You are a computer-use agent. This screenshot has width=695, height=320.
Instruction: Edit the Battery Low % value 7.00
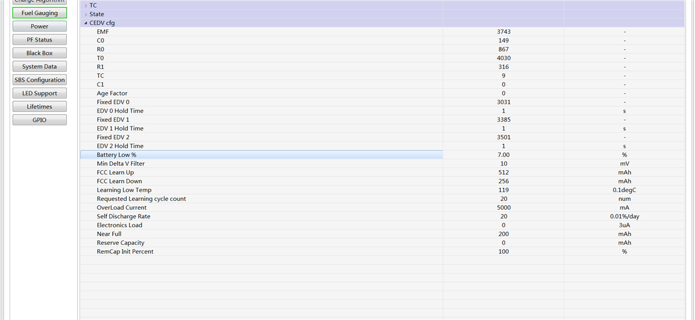pyautogui.click(x=503, y=155)
